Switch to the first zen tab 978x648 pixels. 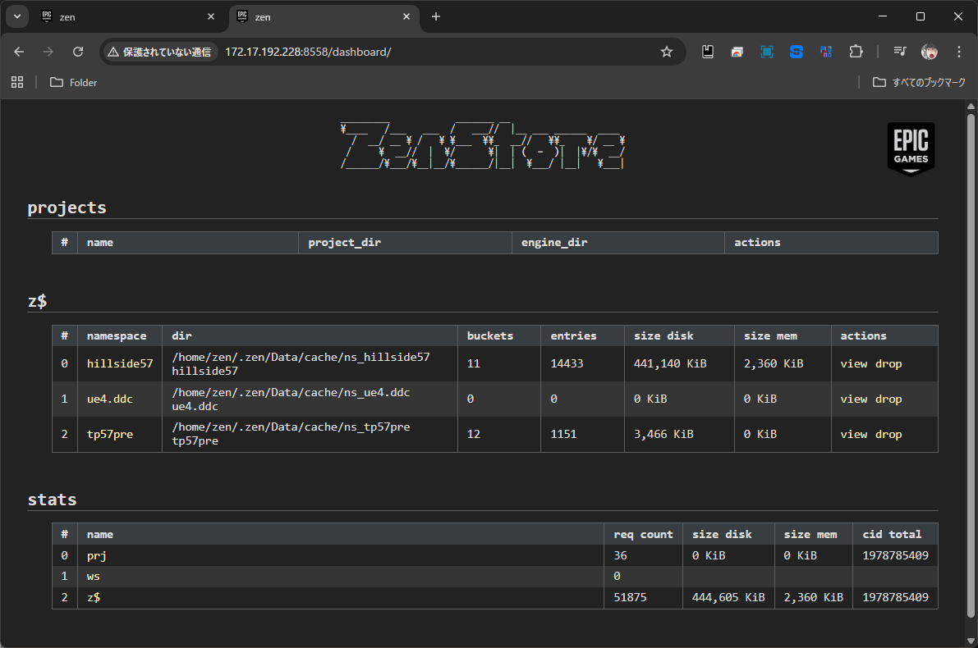tap(123, 16)
